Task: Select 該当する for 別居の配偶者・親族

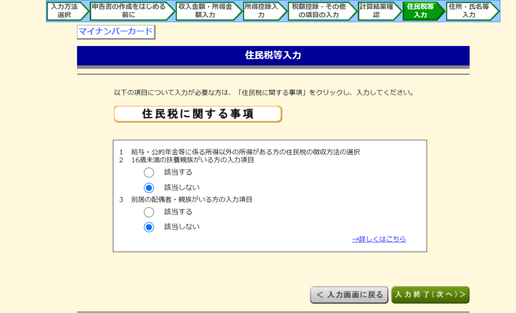Action: click(149, 212)
